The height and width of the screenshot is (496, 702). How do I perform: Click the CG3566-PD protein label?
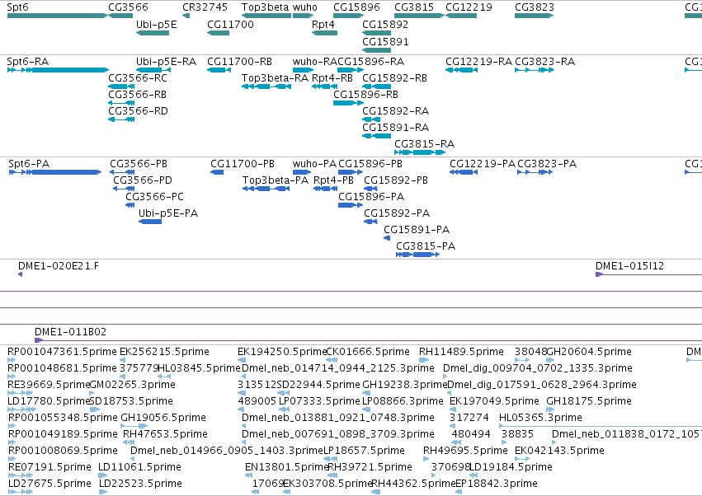click(143, 180)
